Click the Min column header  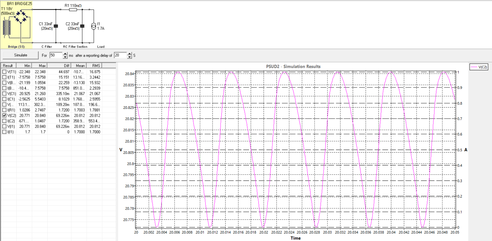pyautogui.click(x=24, y=66)
